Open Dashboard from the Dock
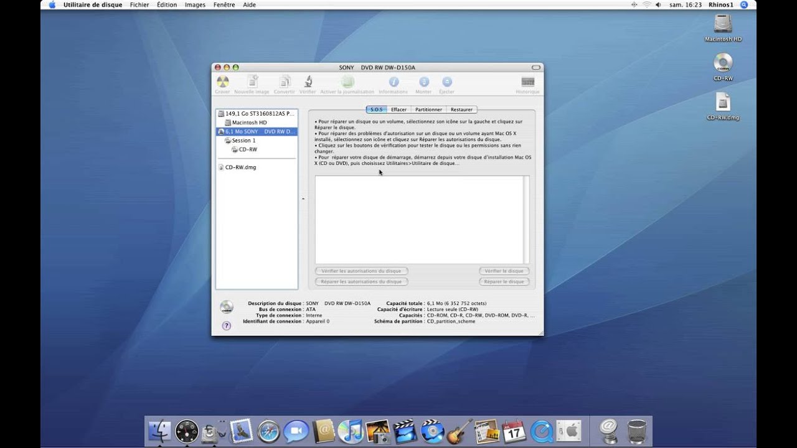797x448 pixels. point(187,431)
